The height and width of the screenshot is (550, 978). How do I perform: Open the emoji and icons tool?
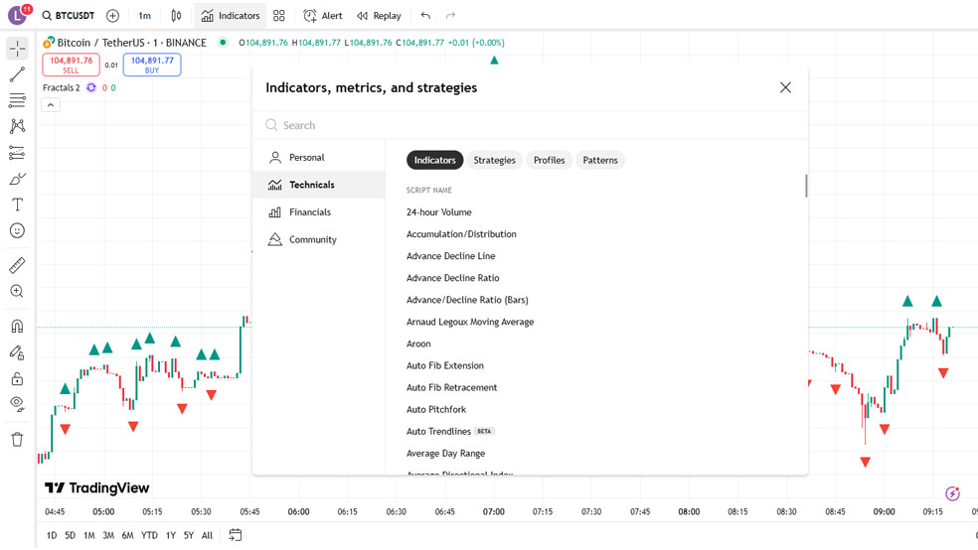tap(18, 231)
